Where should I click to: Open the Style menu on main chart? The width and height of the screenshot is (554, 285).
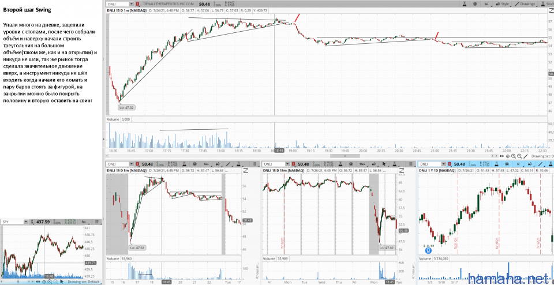pos(503,4)
